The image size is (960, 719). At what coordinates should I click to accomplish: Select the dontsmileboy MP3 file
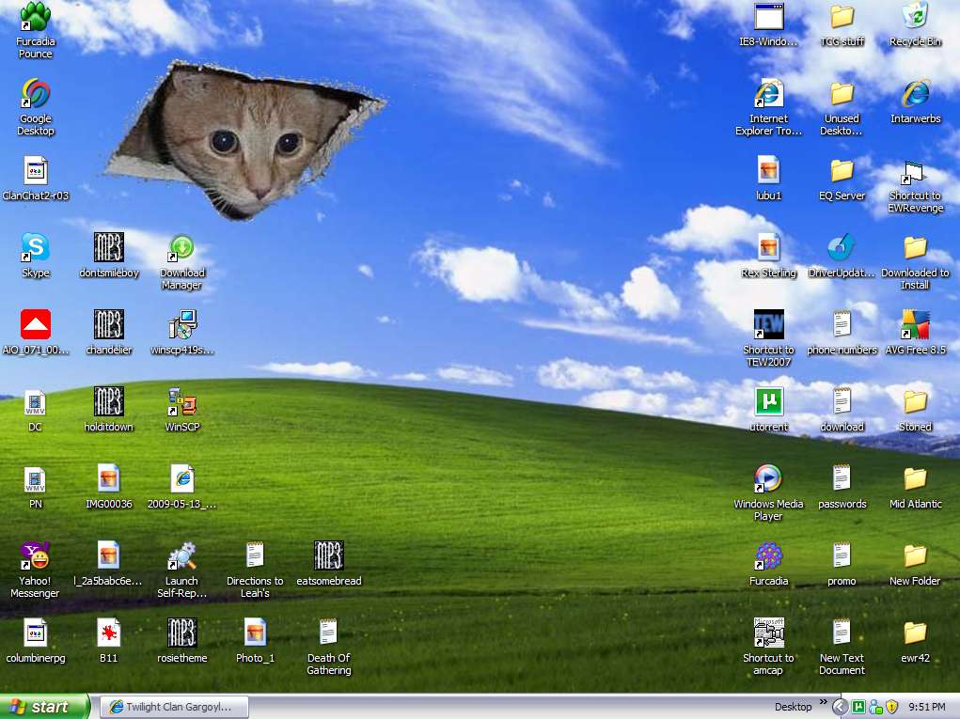click(109, 248)
